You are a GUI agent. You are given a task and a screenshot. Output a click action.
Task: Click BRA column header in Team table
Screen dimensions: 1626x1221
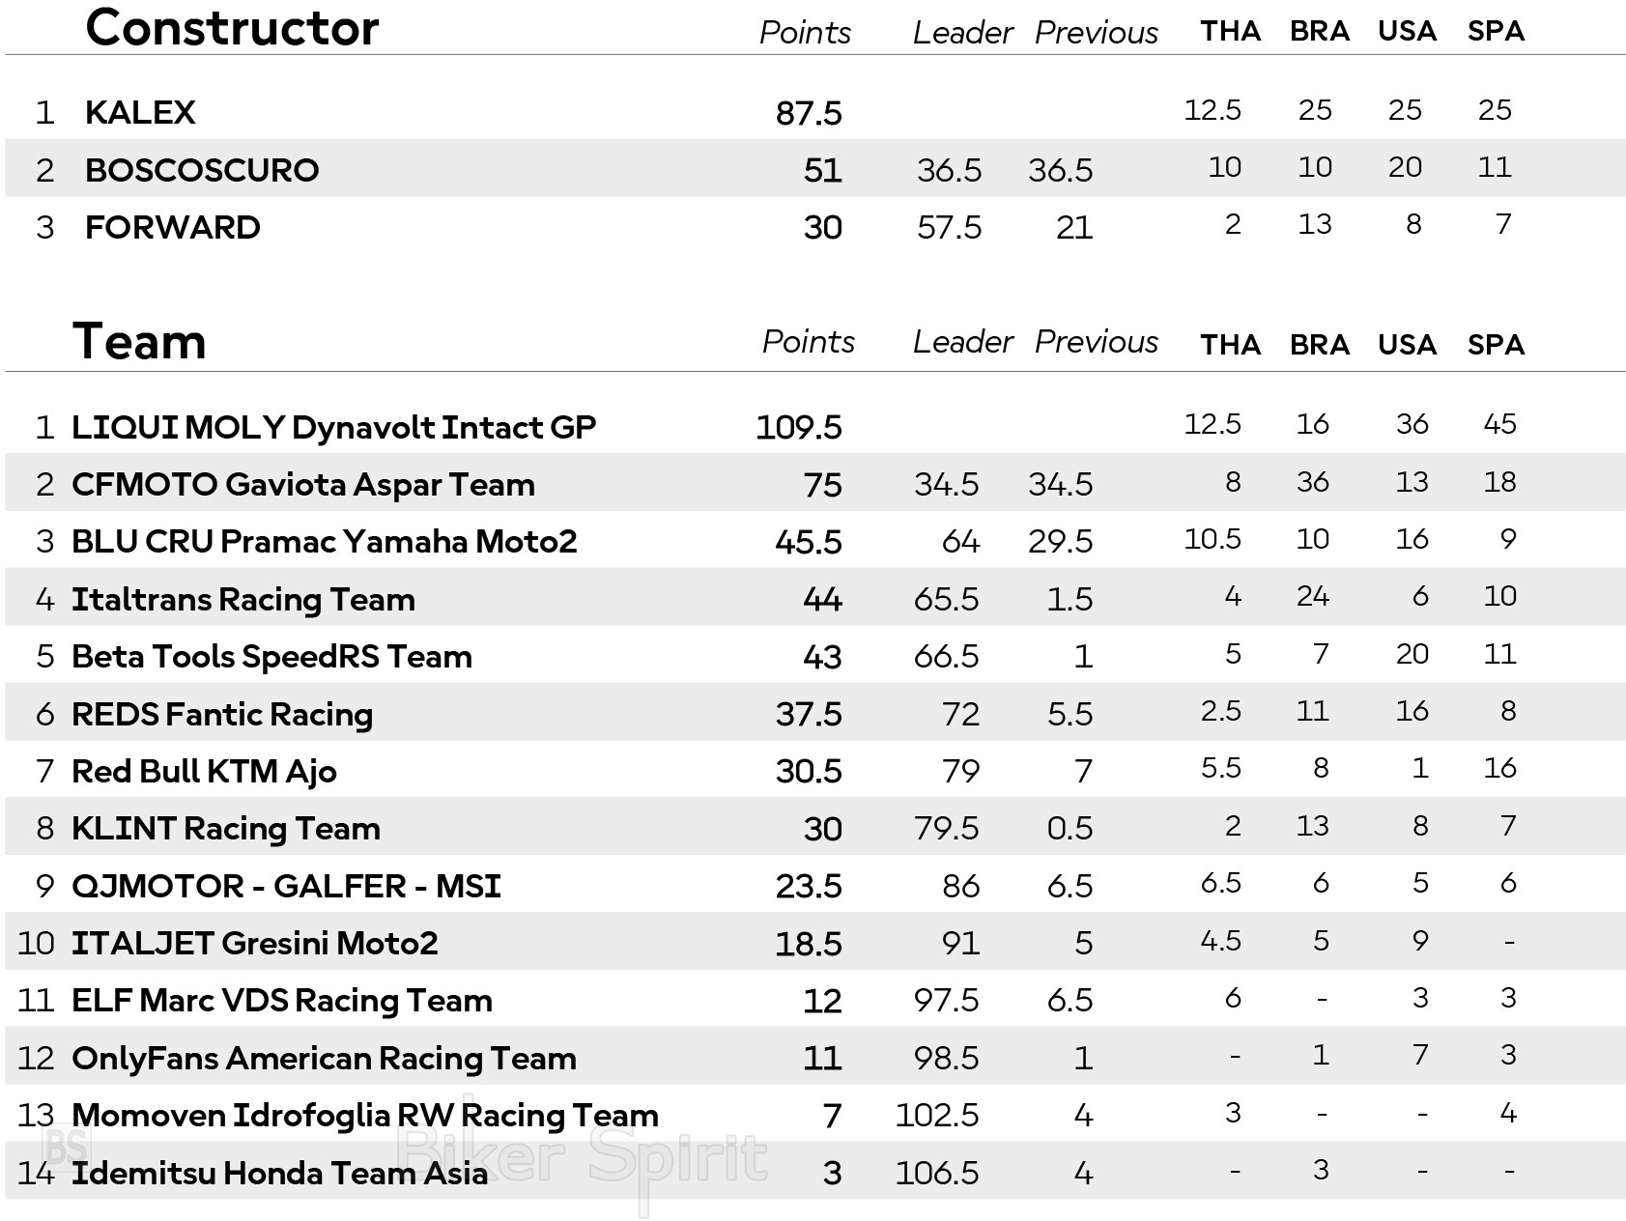coord(1319,345)
